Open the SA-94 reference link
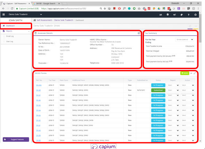The image size is (205, 149). coord(38,110)
